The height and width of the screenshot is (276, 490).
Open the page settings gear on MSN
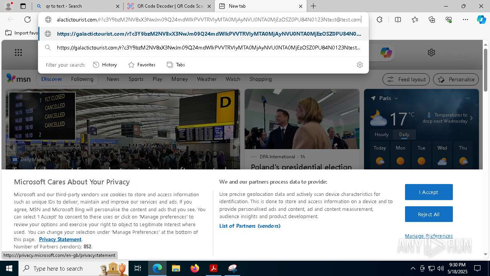point(431,53)
